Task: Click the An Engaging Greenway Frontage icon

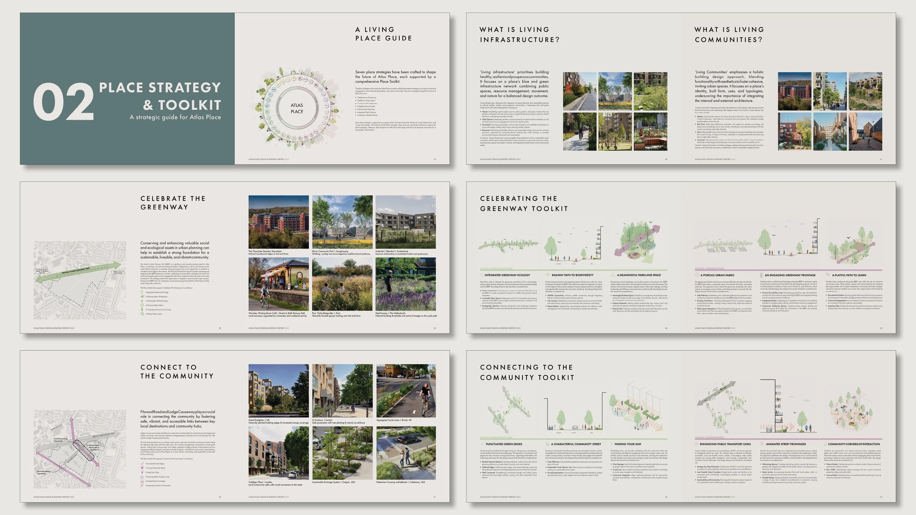Action: click(761, 275)
